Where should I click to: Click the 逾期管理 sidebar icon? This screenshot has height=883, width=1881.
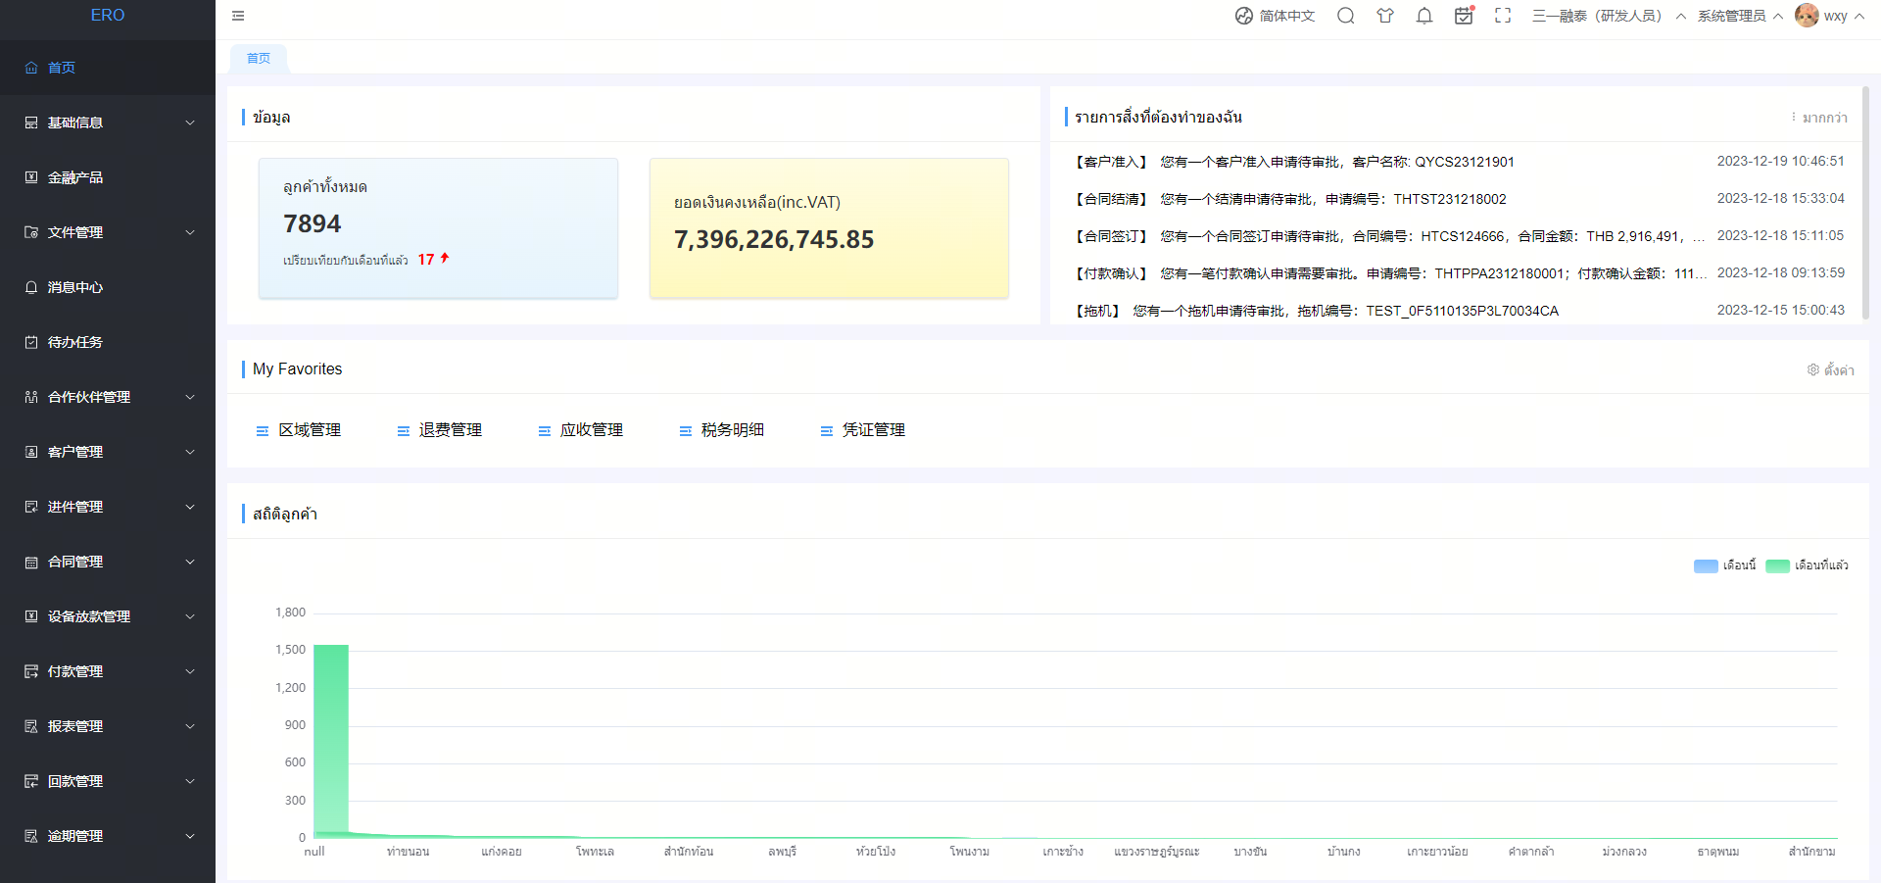tap(31, 836)
